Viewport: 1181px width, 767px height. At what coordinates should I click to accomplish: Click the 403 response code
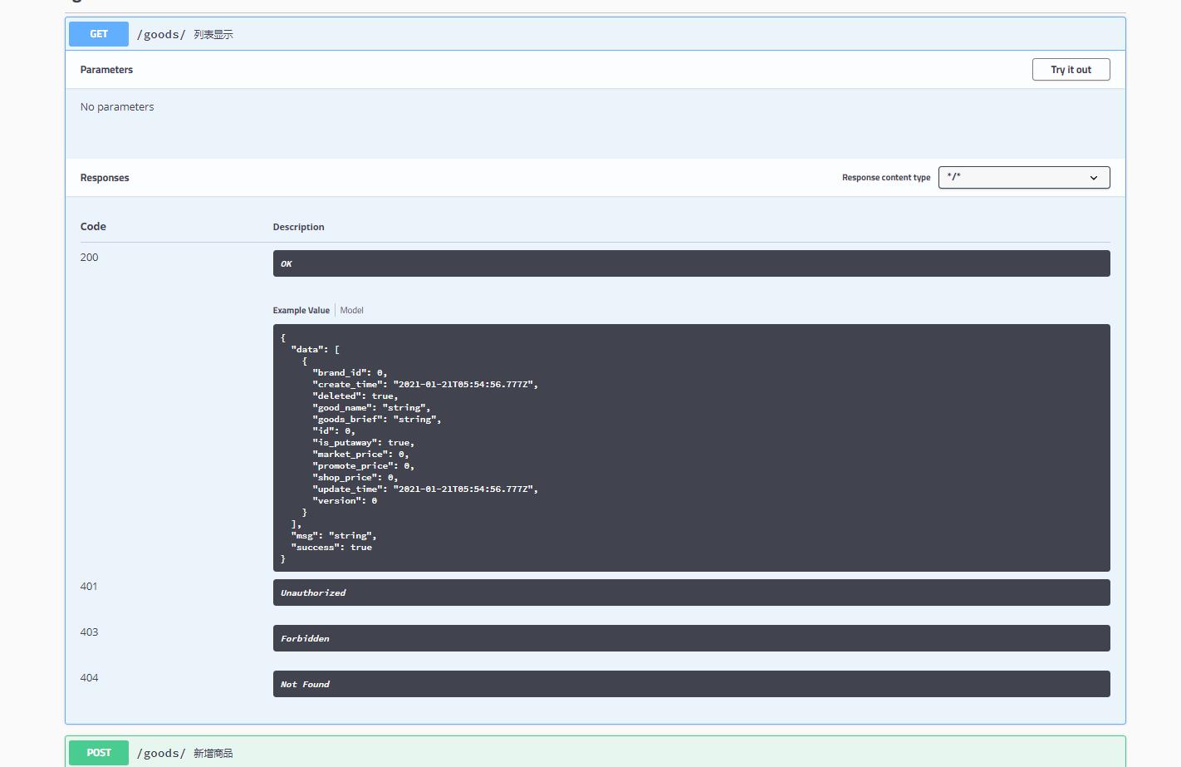coord(89,632)
